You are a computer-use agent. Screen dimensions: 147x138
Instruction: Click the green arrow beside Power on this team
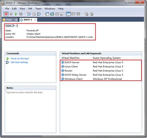coord(8,59)
